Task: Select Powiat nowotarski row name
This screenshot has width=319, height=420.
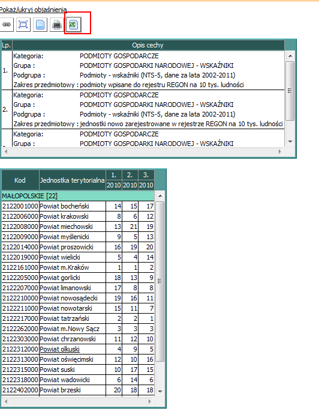Action: click(66, 308)
